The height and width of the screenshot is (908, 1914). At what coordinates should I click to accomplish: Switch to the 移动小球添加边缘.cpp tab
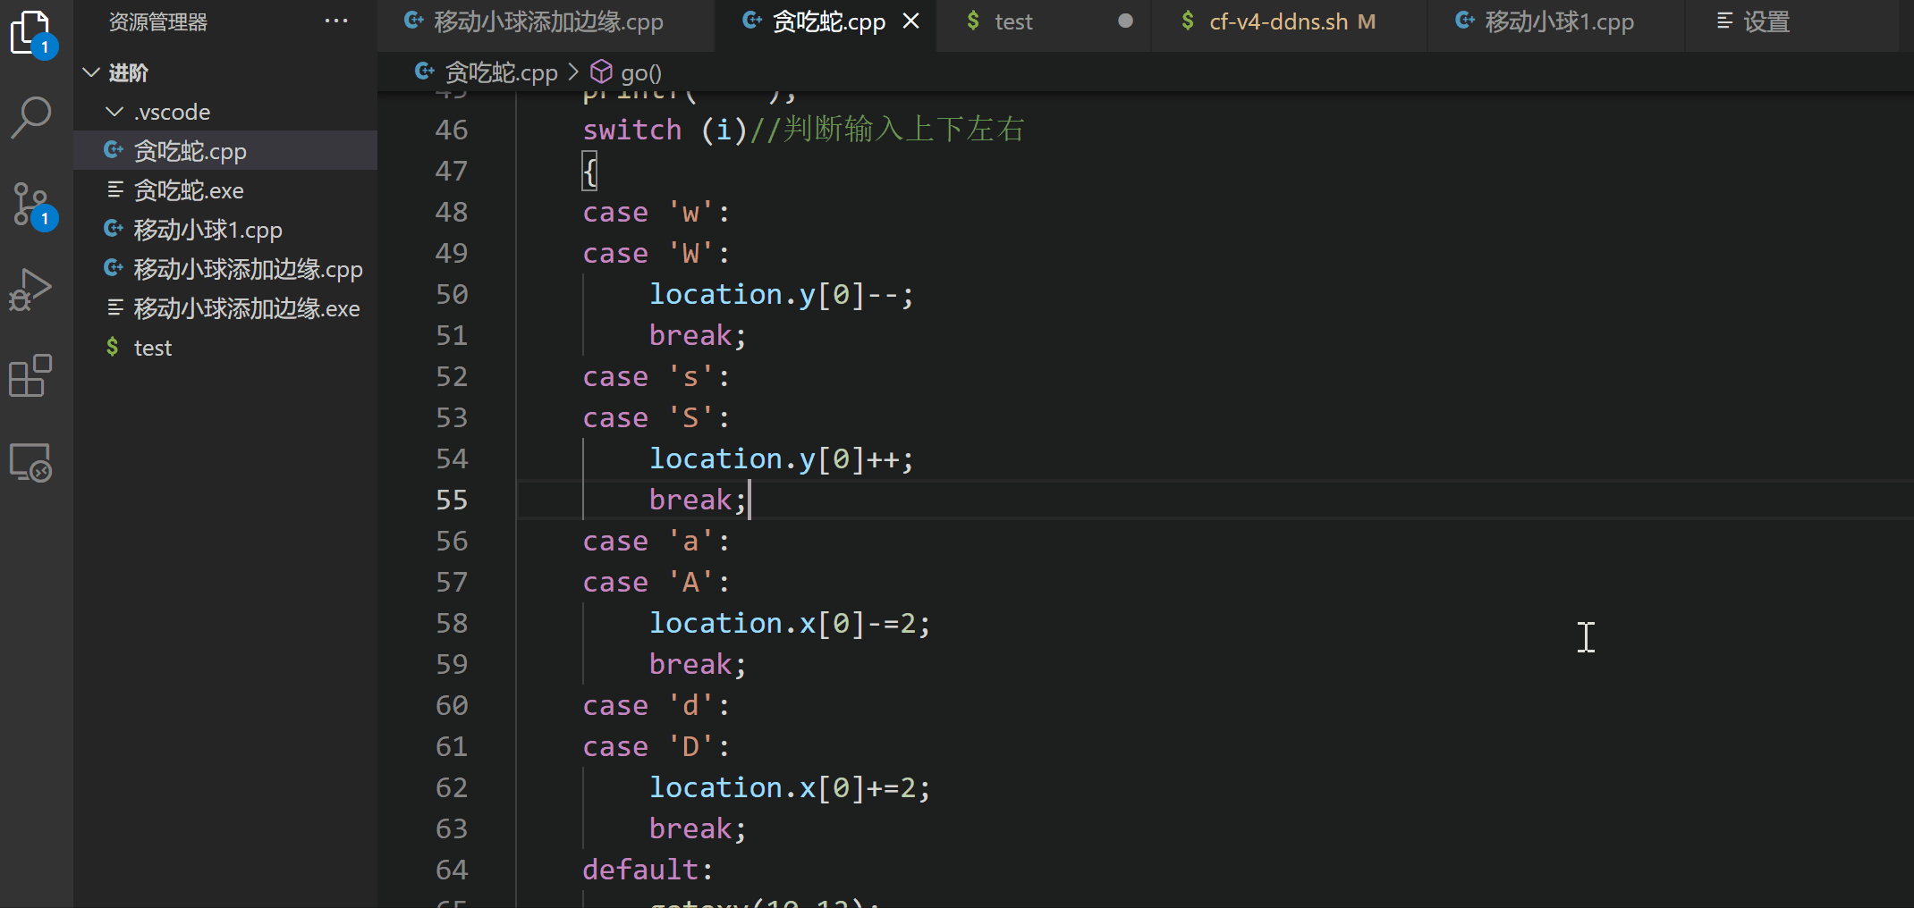pos(546,21)
